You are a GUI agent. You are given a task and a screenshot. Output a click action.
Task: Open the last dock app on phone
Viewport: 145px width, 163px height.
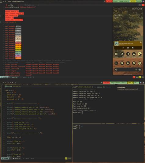(140, 63)
